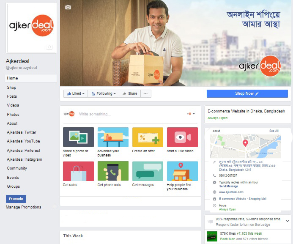This screenshot has height=244, width=293.
Task: Click the directions arrow icon beside address
Action: (214, 162)
